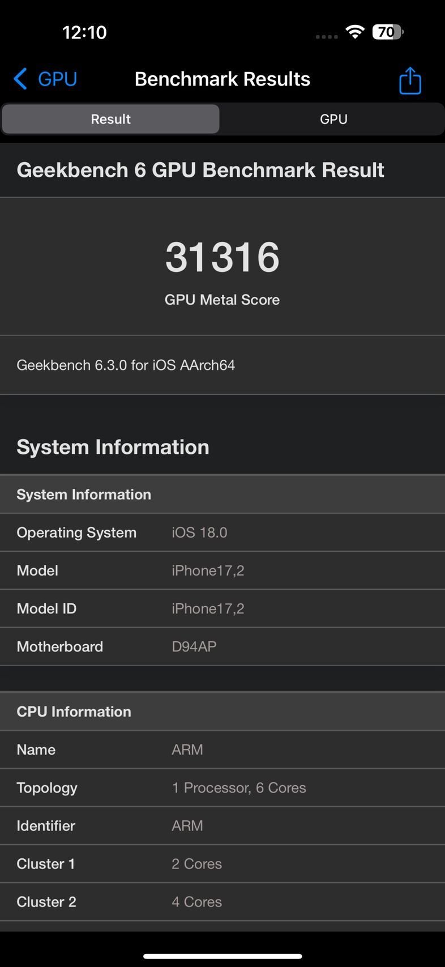
Task: Tap the clock showing 12:10
Action: 85,32
